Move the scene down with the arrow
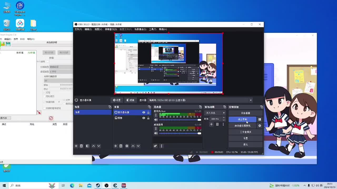Viewport: 337px width, 189px height. tap(99, 146)
